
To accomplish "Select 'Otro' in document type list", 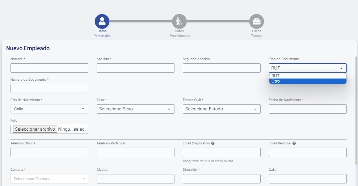I will pyautogui.click(x=308, y=81).
